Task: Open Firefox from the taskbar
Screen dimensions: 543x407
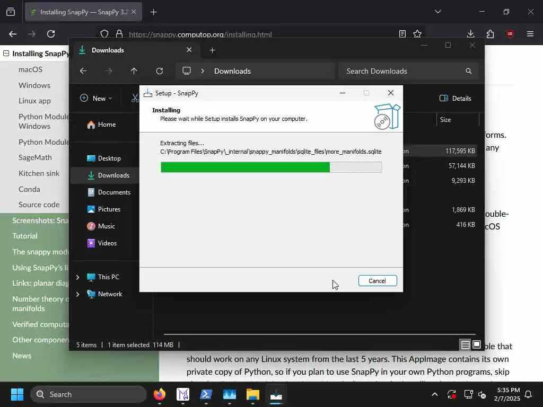Action: [160, 394]
